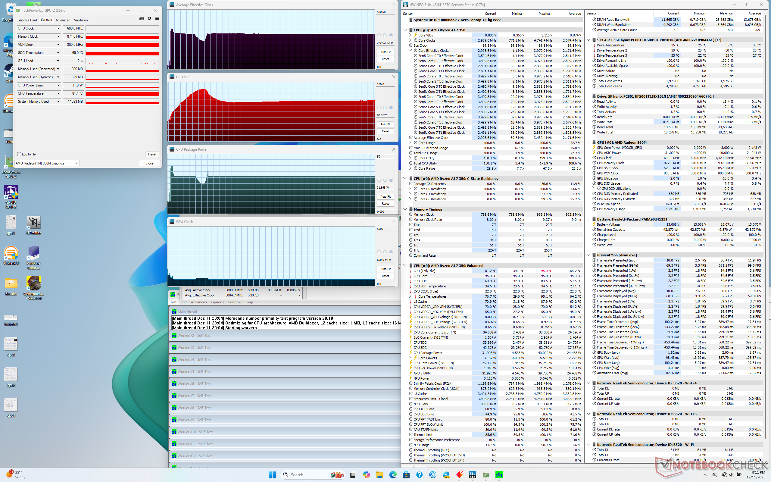Switch to the Advanced tab in GPU-Z

coord(63,20)
